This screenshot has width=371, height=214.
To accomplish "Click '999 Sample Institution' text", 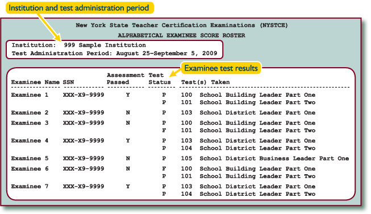I will pos(105,45).
